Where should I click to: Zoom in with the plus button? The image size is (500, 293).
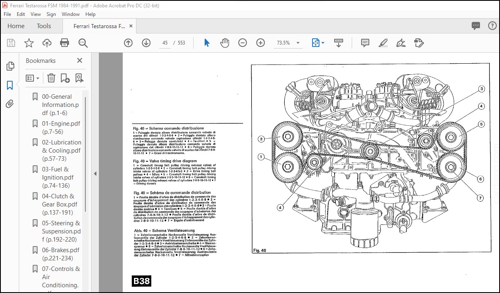click(x=261, y=43)
